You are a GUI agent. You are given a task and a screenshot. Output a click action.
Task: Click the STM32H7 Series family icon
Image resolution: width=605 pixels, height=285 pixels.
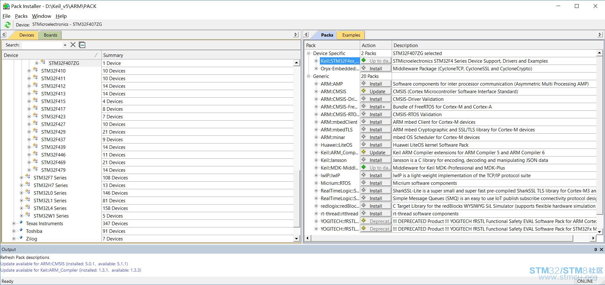[28, 185]
